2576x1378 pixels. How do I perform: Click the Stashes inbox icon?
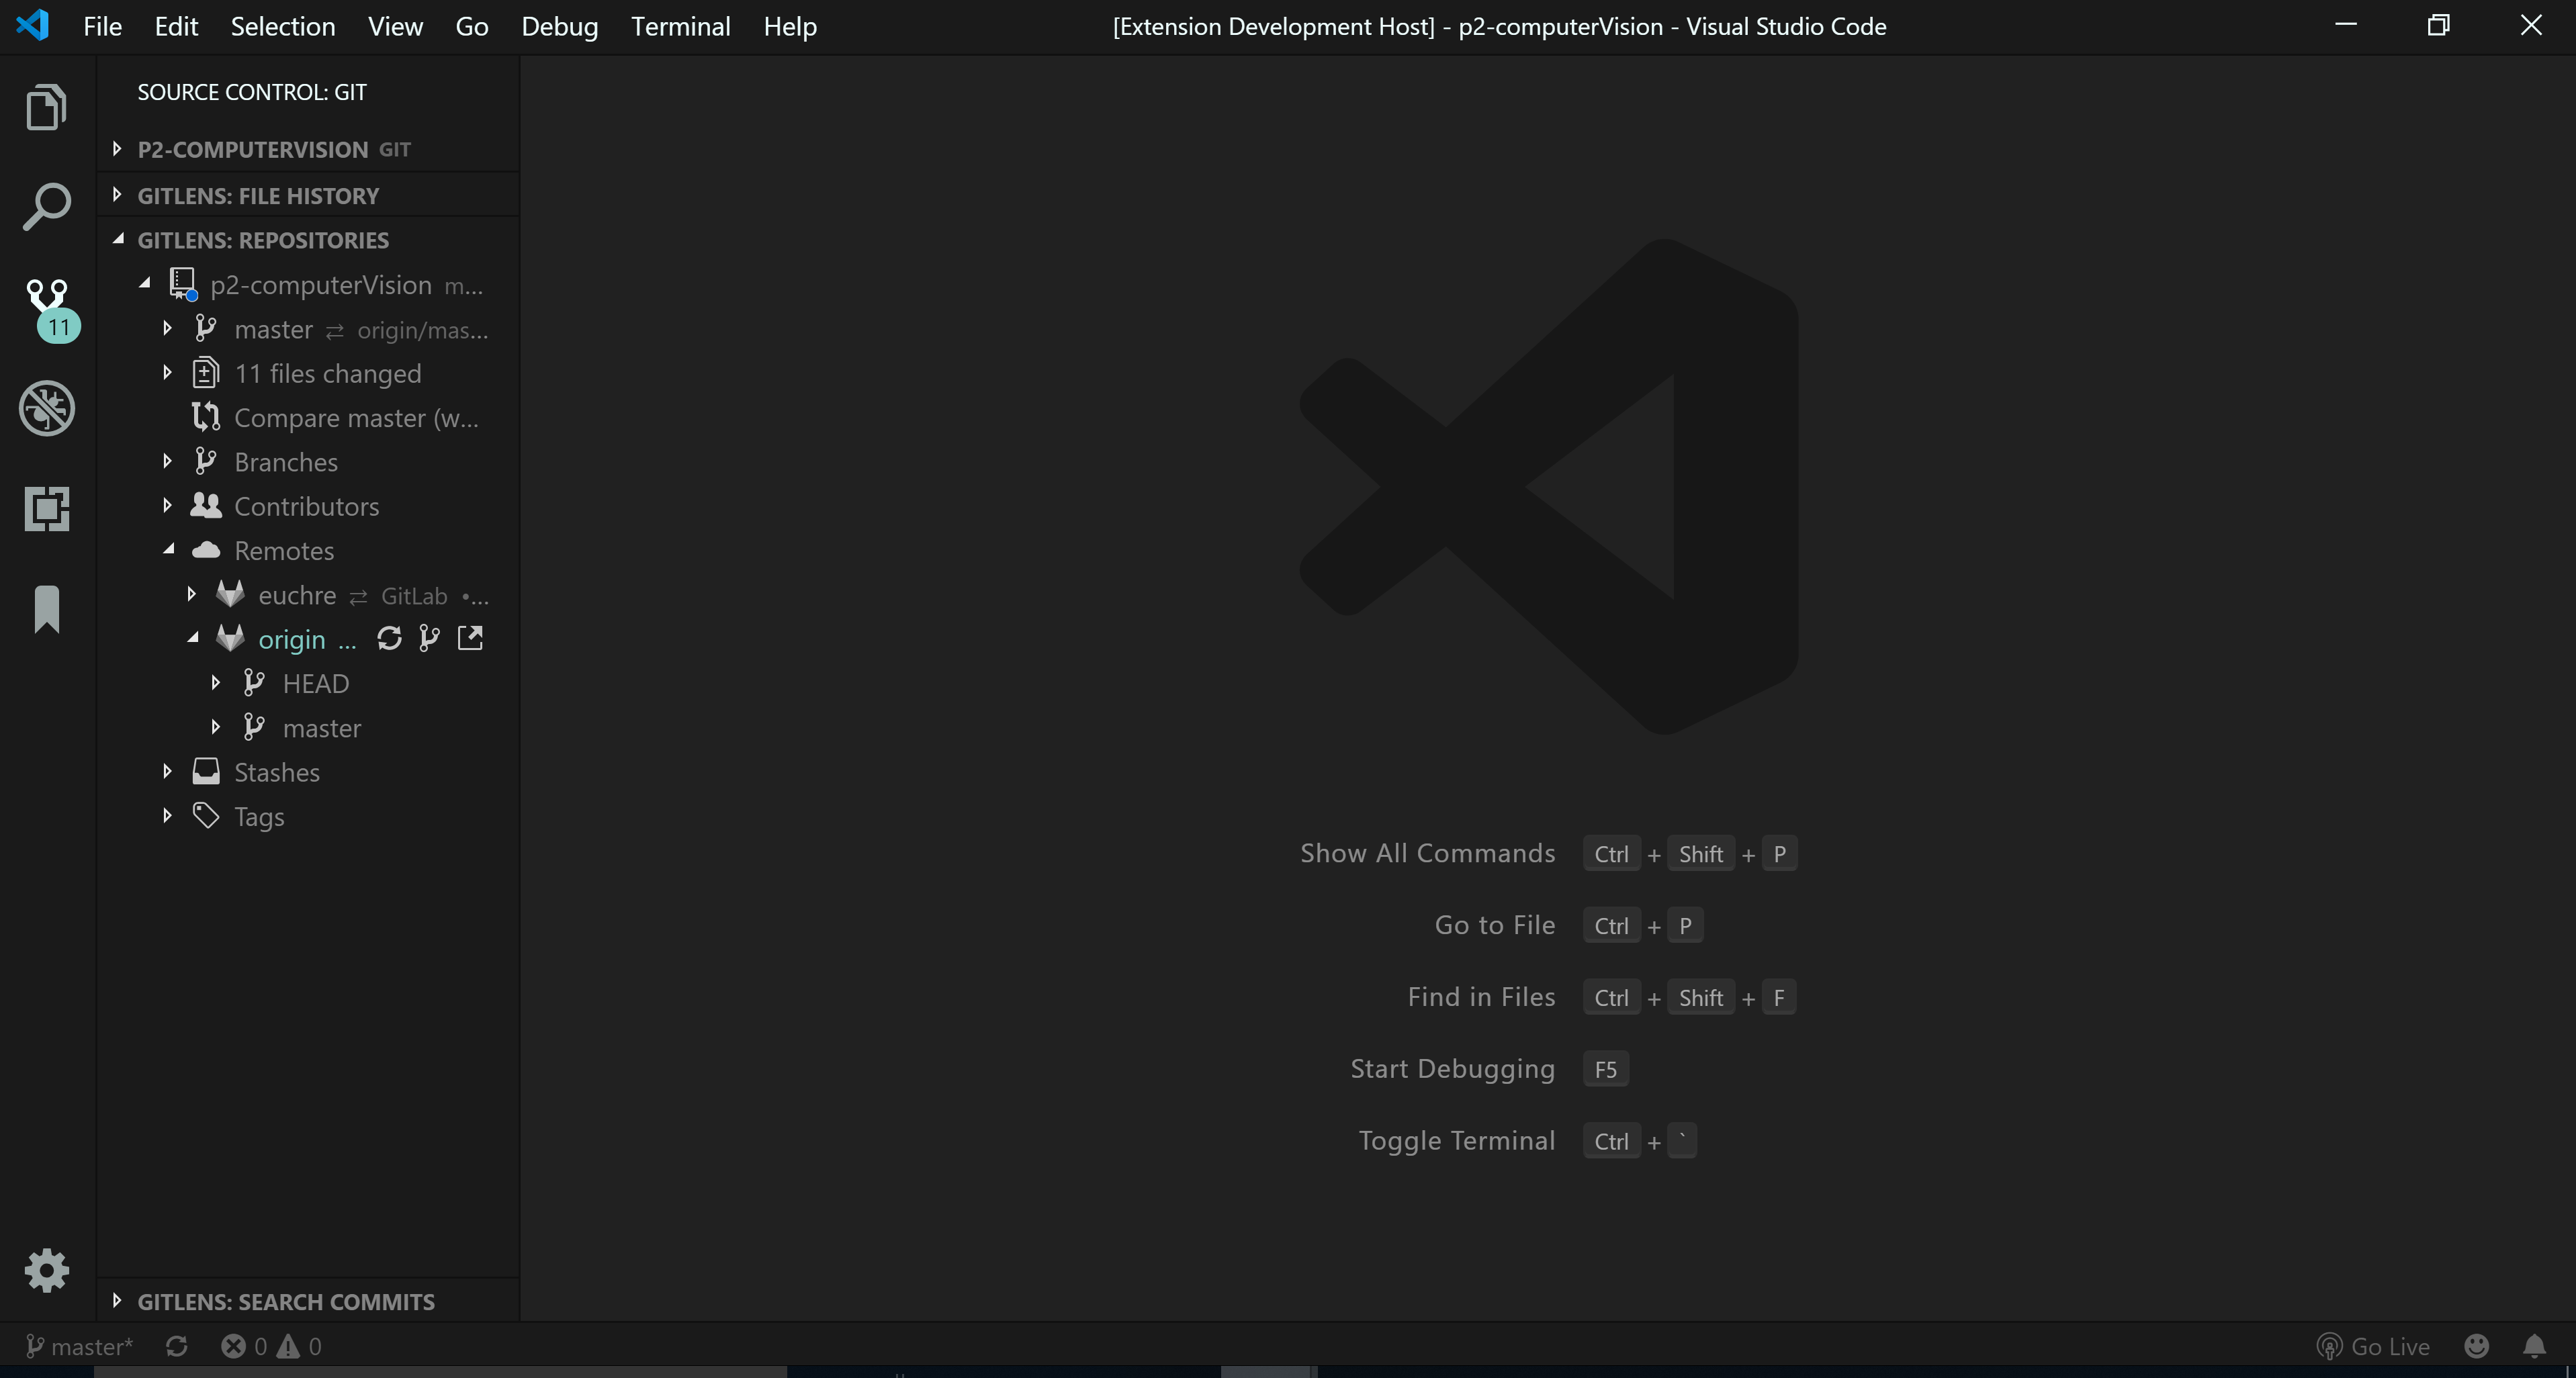click(x=205, y=771)
